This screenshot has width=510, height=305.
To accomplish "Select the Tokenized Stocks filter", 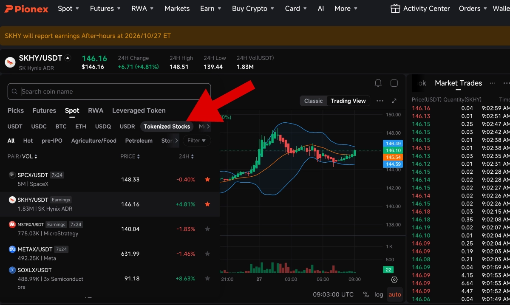I will [x=167, y=127].
